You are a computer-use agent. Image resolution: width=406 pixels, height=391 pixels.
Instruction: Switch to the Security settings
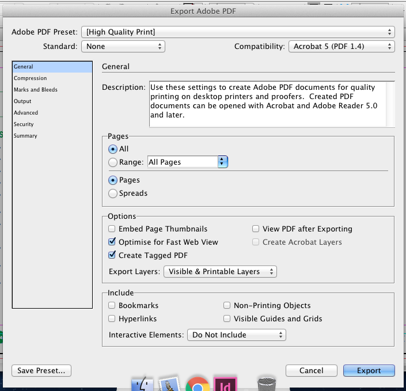click(x=52, y=124)
